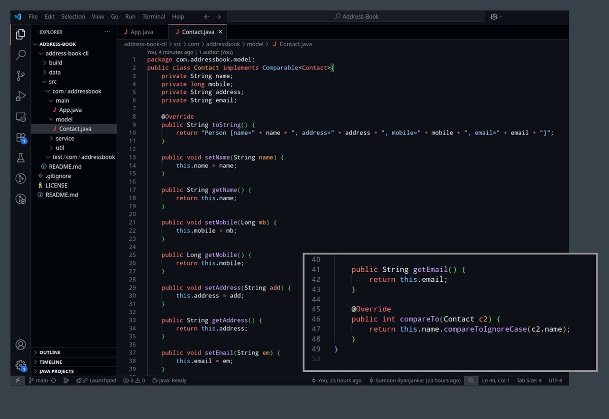
Task: Click the main branch in the status bar
Action: pyautogui.click(x=38, y=380)
